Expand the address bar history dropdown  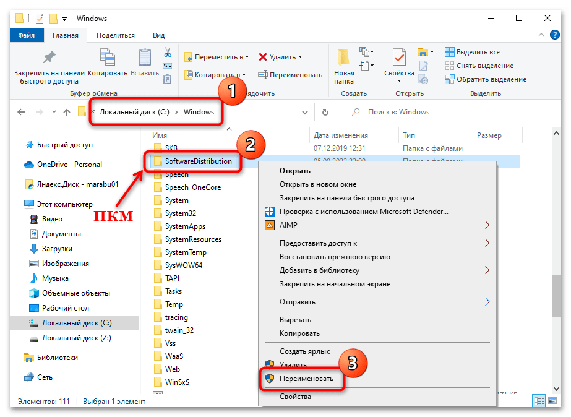click(x=305, y=113)
